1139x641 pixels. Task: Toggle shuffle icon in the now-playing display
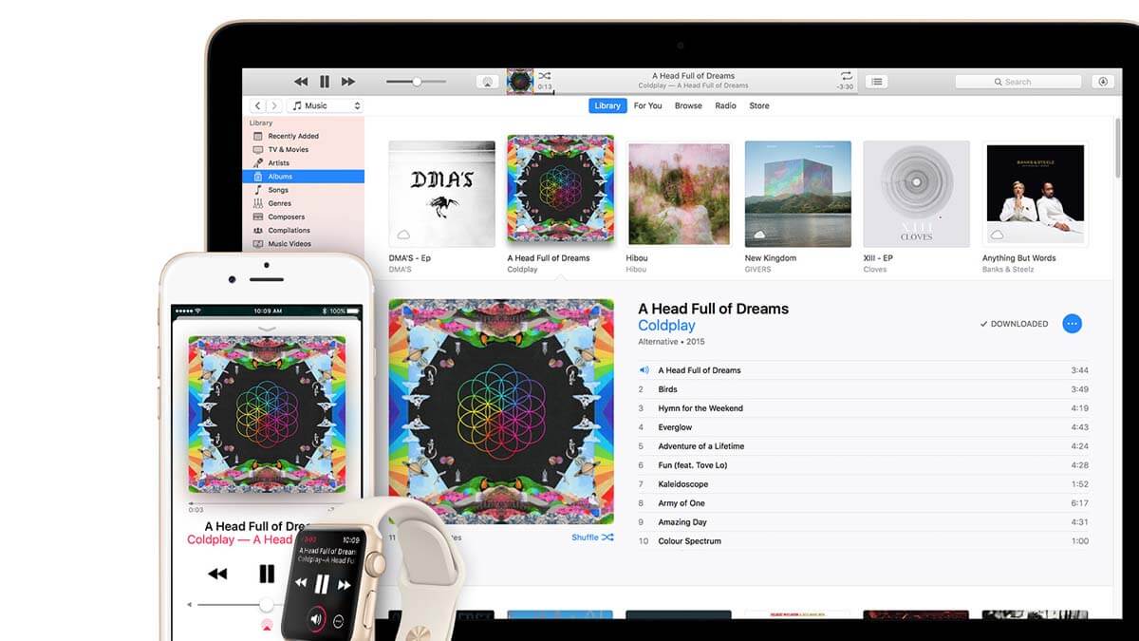(545, 75)
